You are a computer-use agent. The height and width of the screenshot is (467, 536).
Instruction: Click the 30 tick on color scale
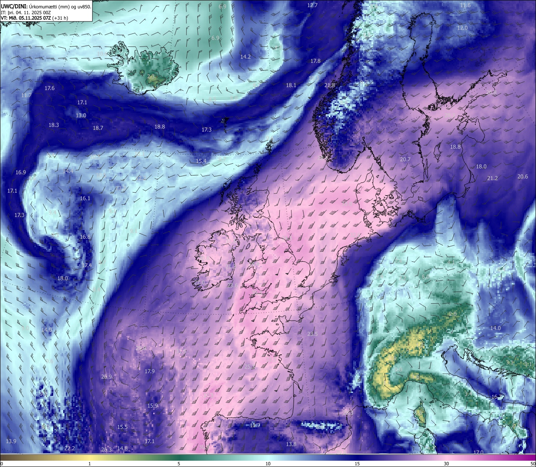click(x=446, y=464)
